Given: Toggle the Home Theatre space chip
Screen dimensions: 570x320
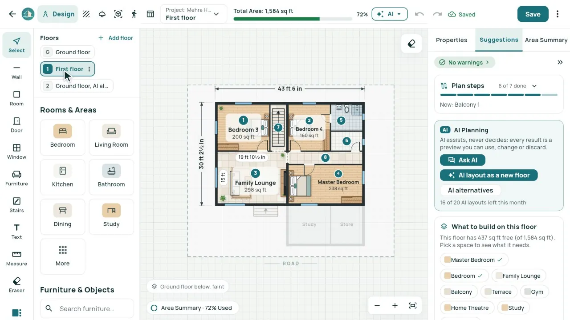Looking at the screenshot, I should 466,308.
